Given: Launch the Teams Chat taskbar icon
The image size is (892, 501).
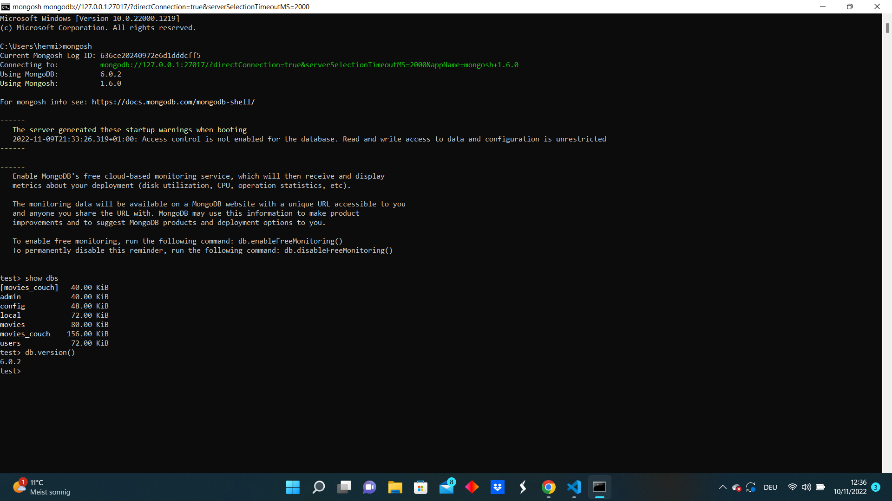Looking at the screenshot, I should [x=370, y=487].
